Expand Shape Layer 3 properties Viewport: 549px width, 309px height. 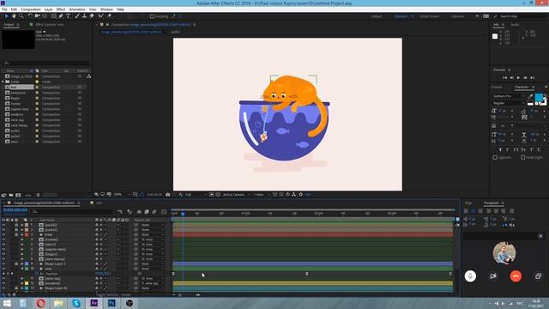tap(22, 264)
